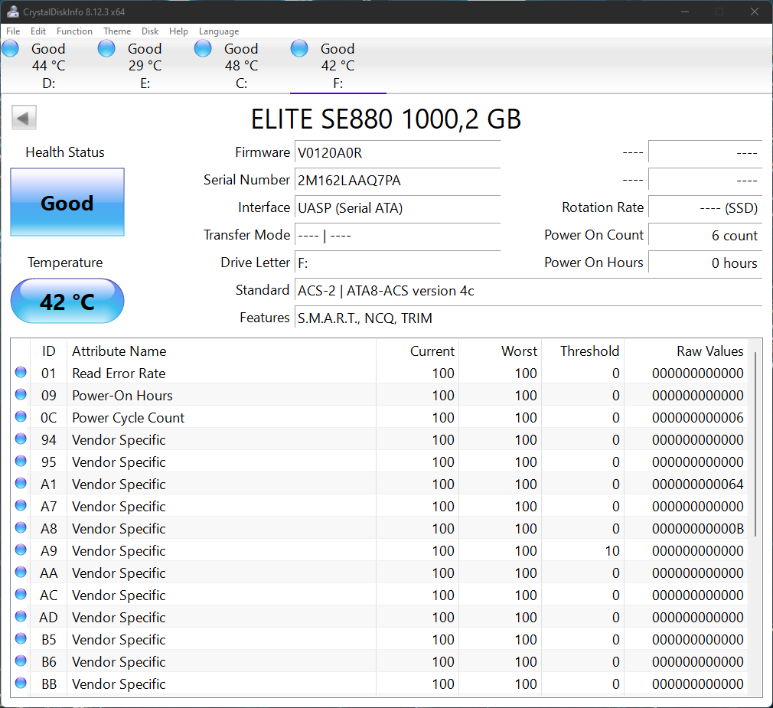Click the blue status orb for C: drive
This screenshot has height=708, width=773.
203,49
